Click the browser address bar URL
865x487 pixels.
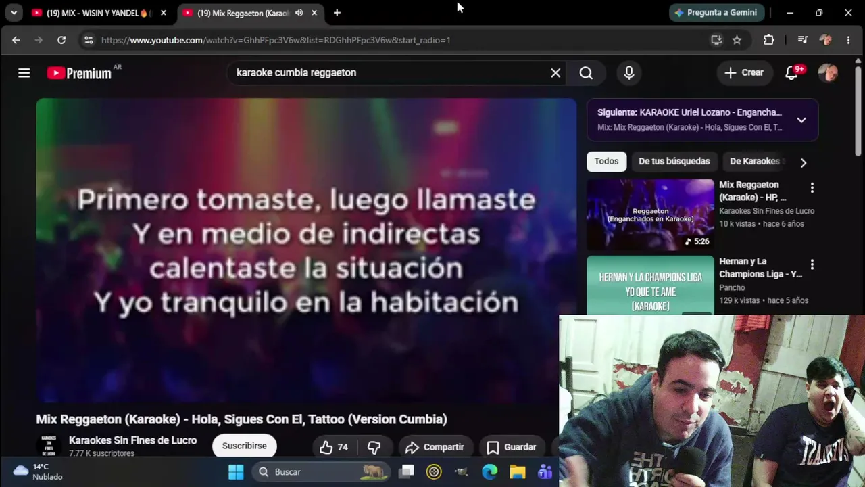pos(276,40)
